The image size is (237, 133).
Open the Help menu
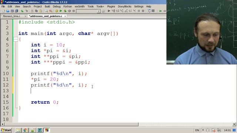click(x=148, y=7)
